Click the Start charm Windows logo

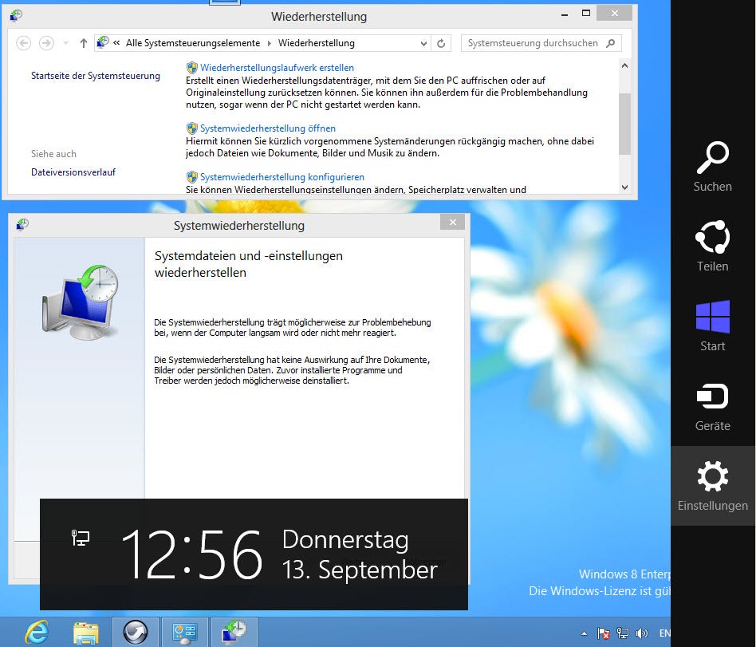tap(712, 317)
